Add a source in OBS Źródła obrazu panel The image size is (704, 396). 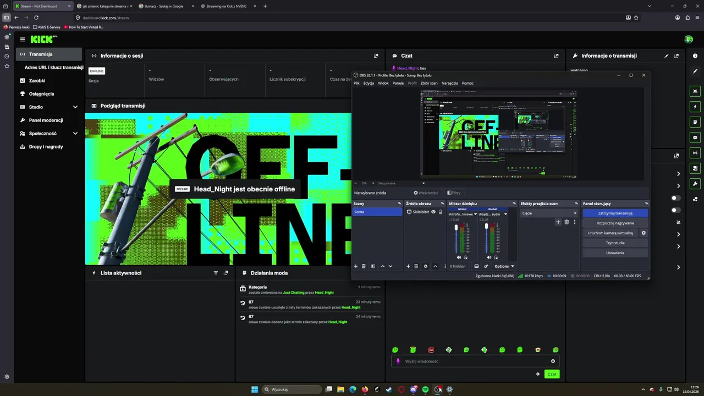click(x=408, y=266)
